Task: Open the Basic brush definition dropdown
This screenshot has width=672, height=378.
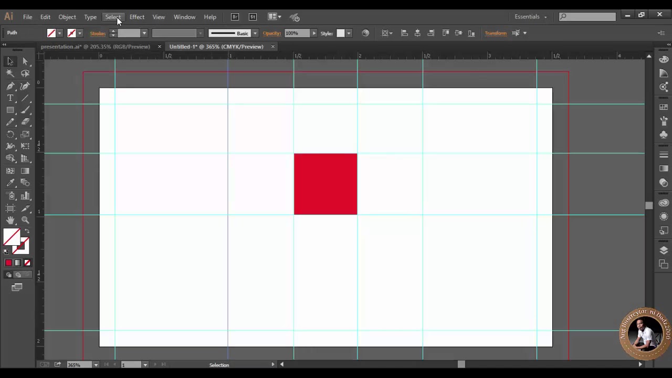Action: click(x=255, y=33)
